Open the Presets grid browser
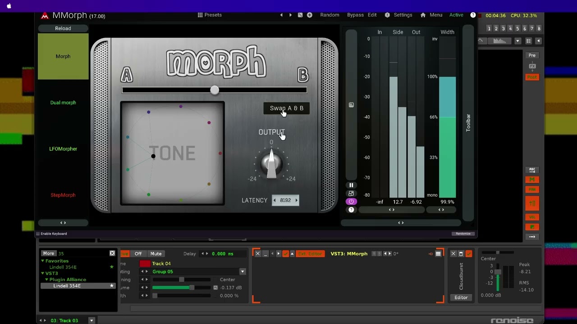The width and height of the screenshot is (577, 324). click(210, 15)
